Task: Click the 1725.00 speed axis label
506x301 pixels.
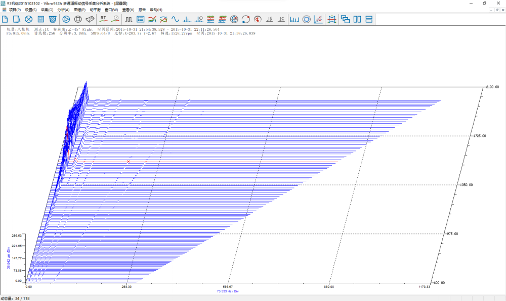Action: pyautogui.click(x=480, y=136)
